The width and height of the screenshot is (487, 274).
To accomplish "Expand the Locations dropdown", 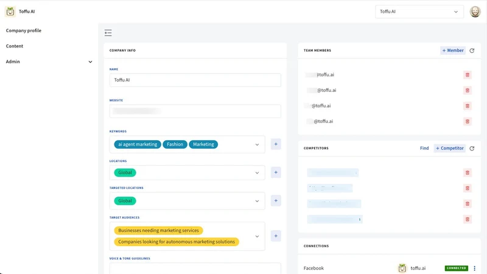I will coord(257,173).
